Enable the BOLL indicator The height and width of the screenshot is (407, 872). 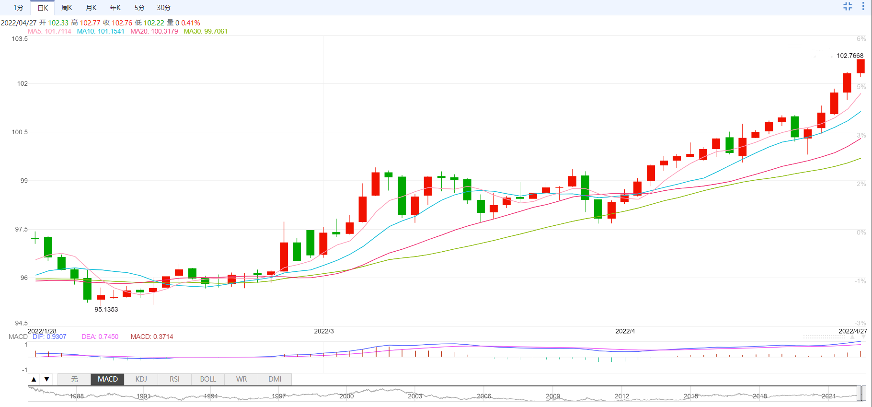tap(208, 379)
